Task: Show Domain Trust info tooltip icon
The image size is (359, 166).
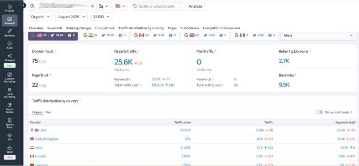Action: (55, 51)
